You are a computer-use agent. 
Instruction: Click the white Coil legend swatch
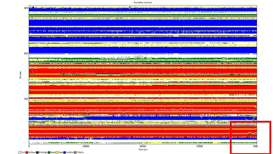coord(19,152)
